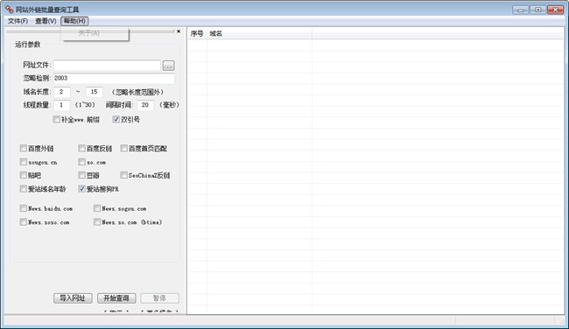Enable the 豆瓣 checkbox

click(x=82, y=175)
